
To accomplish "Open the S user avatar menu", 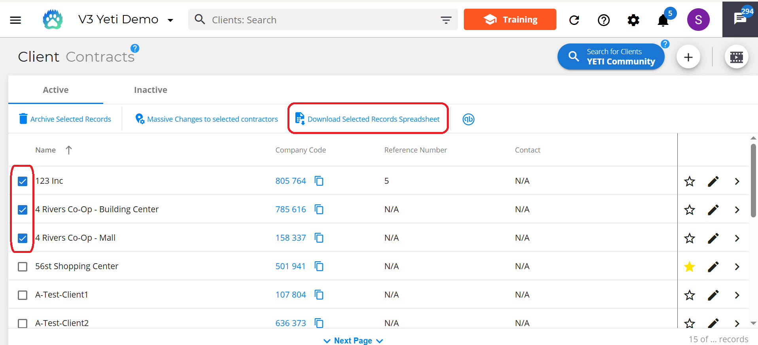I will pos(698,19).
